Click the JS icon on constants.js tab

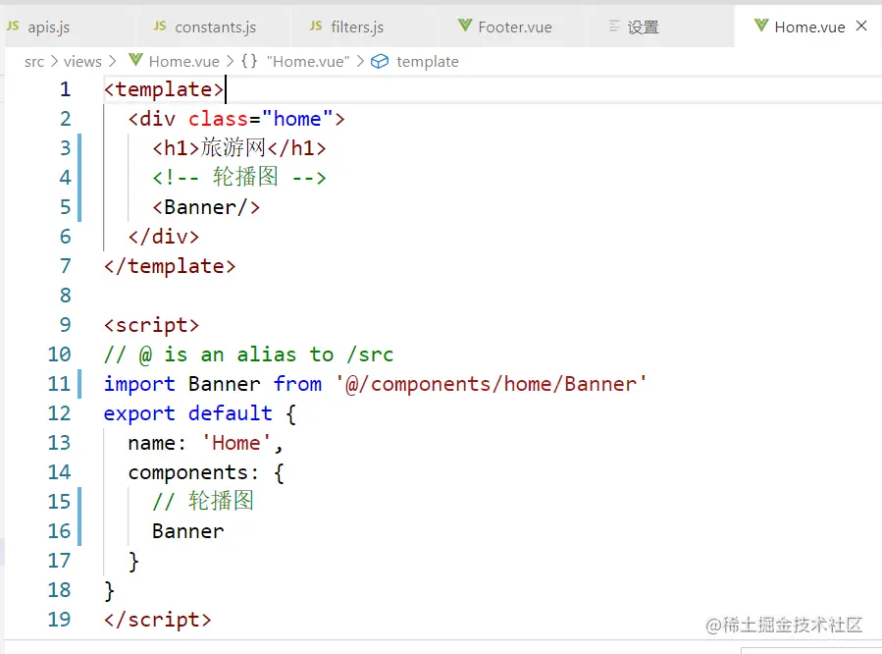160,26
